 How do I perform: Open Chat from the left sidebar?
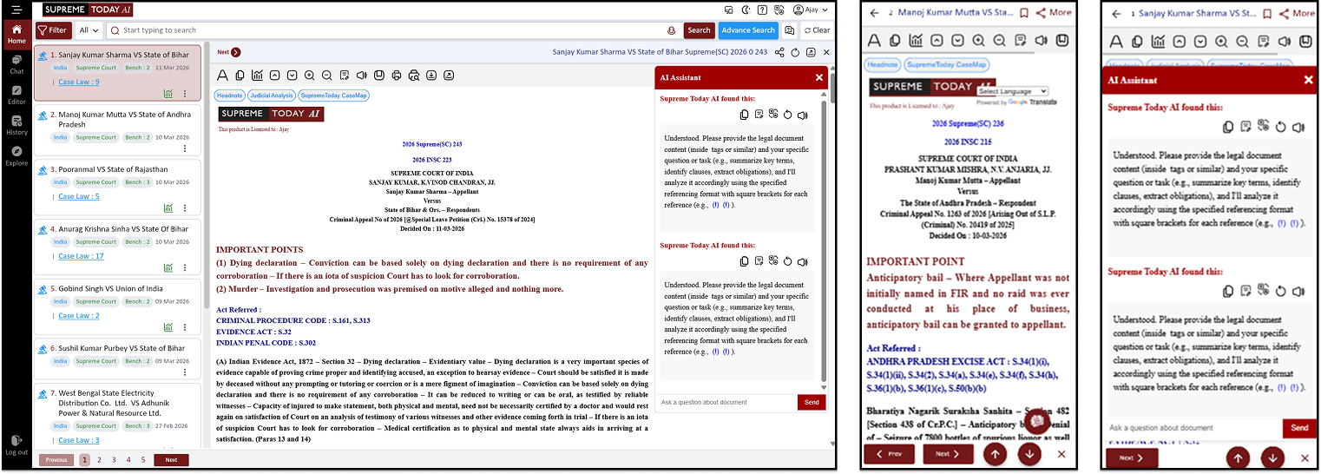(16, 66)
